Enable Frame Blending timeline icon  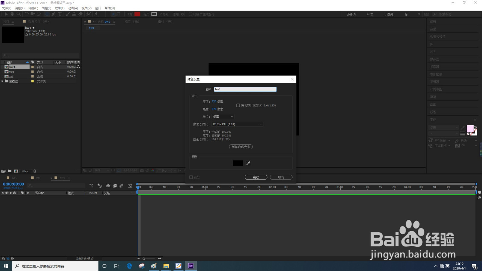[x=115, y=186]
